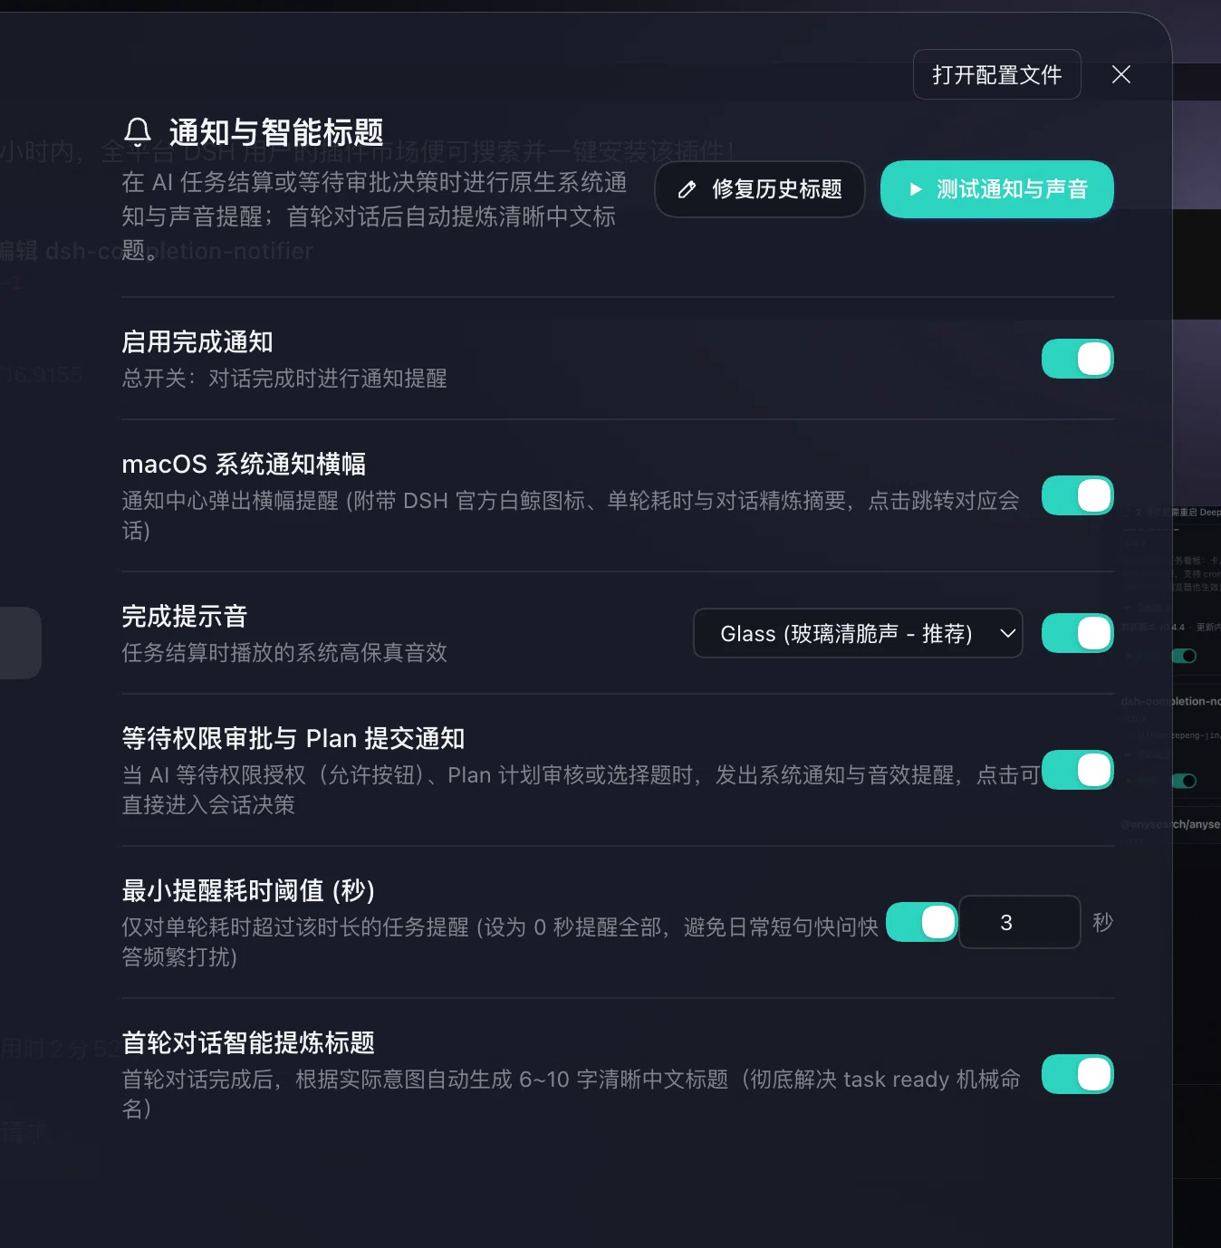This screenshot has width=1221, height=1248.
Task: Click the bell icon beside 通知与智能标题
Action: coord(138,132)
